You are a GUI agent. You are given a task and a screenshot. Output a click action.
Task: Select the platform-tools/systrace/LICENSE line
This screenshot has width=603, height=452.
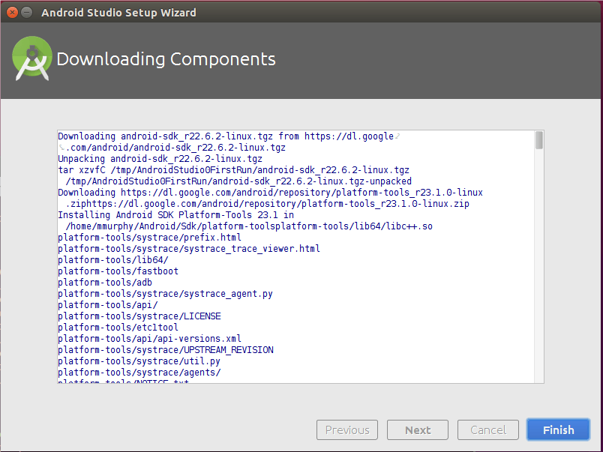(139, 316)
